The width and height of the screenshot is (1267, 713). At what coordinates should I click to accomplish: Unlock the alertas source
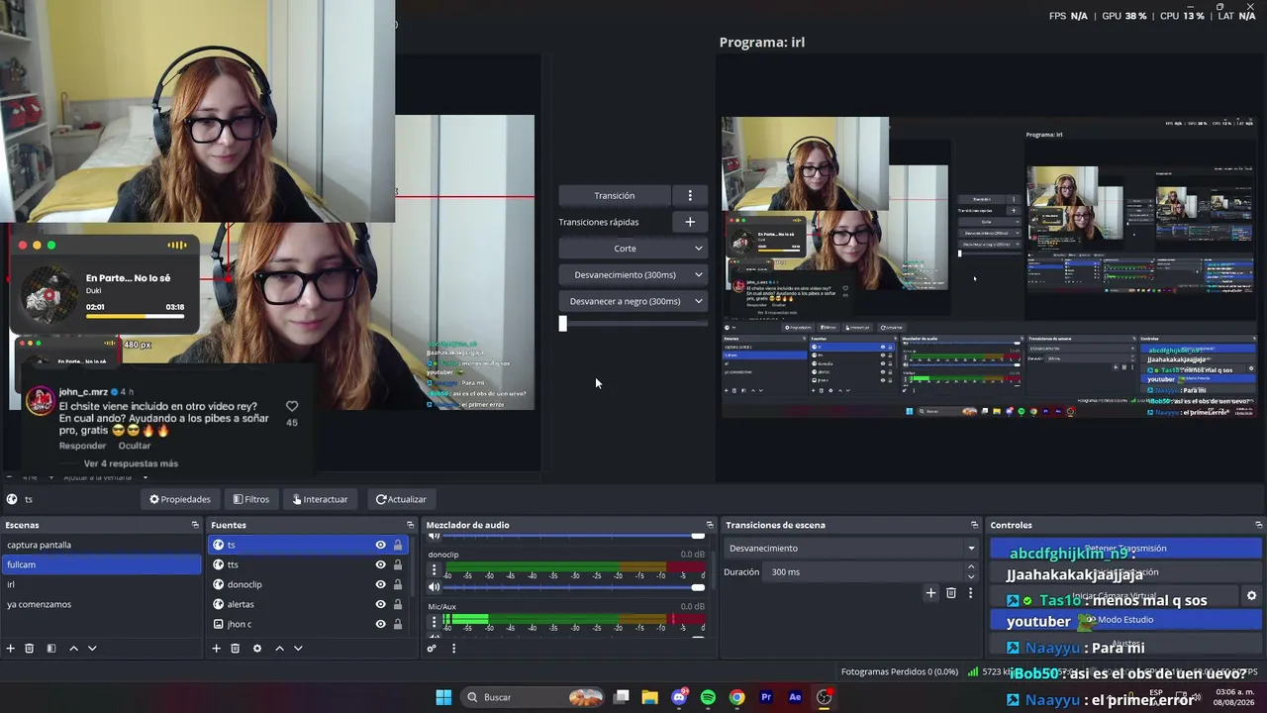pyautogui.click(x=398, y=604)
